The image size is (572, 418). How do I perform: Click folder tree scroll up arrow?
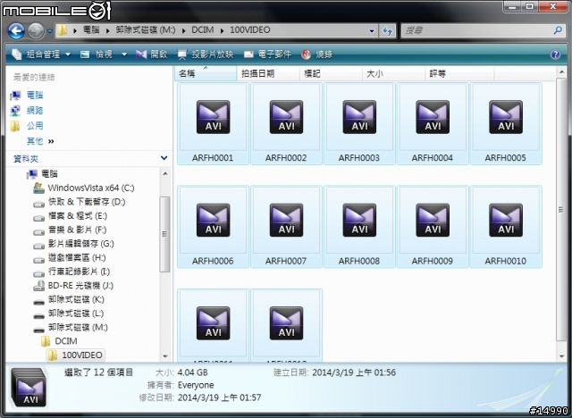coord(164,174)
